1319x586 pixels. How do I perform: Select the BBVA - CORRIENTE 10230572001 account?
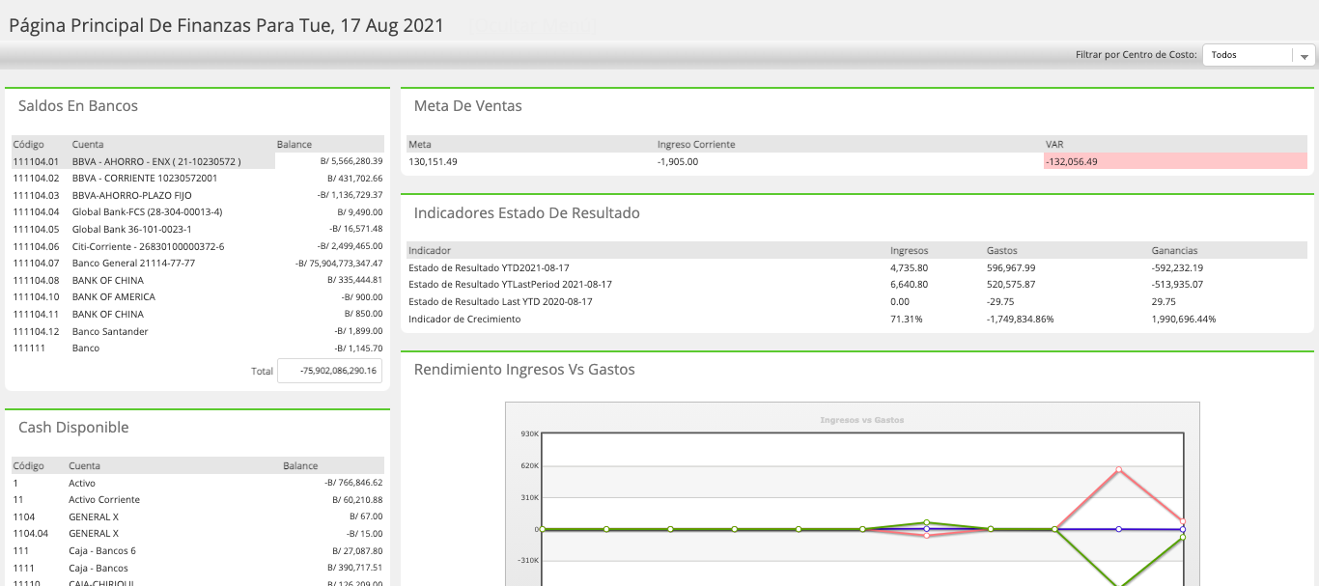(198, 179)
